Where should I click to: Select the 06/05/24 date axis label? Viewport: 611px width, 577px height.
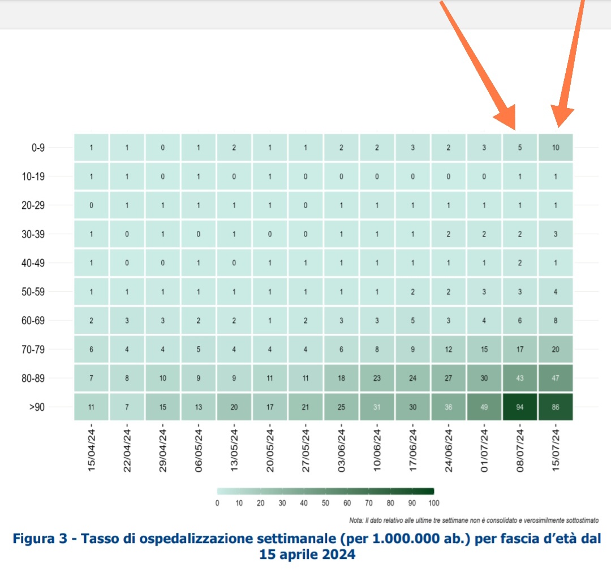pyautogui.click(x=199, y=451)
